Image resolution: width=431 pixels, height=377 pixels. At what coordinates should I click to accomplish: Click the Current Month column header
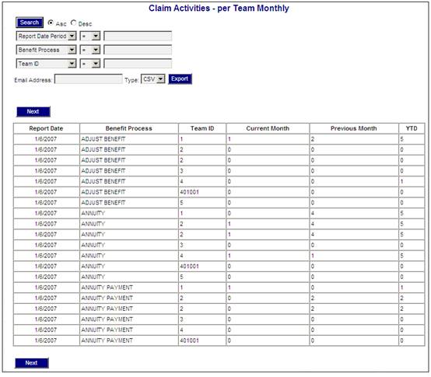(268, 128)
